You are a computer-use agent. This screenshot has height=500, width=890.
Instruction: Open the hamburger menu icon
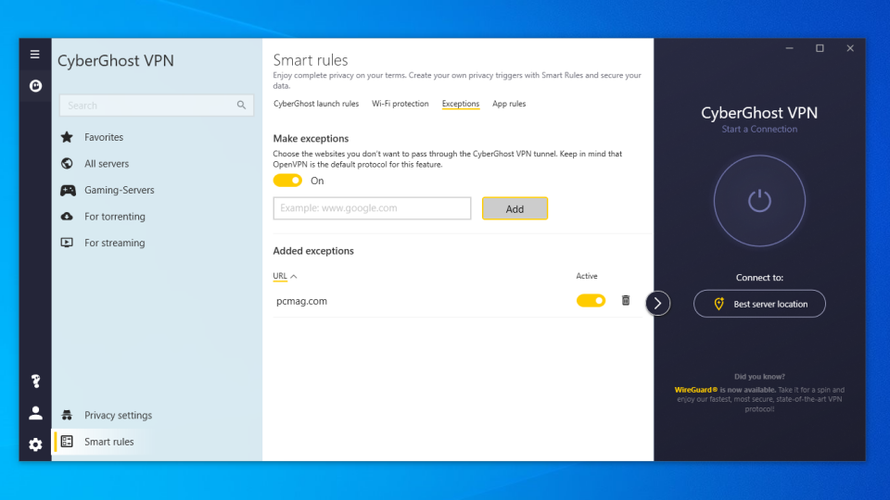tap(34, 55)
